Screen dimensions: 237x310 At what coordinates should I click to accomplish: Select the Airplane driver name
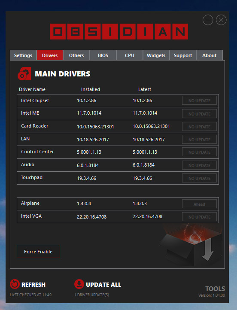(x=30, y=203)
